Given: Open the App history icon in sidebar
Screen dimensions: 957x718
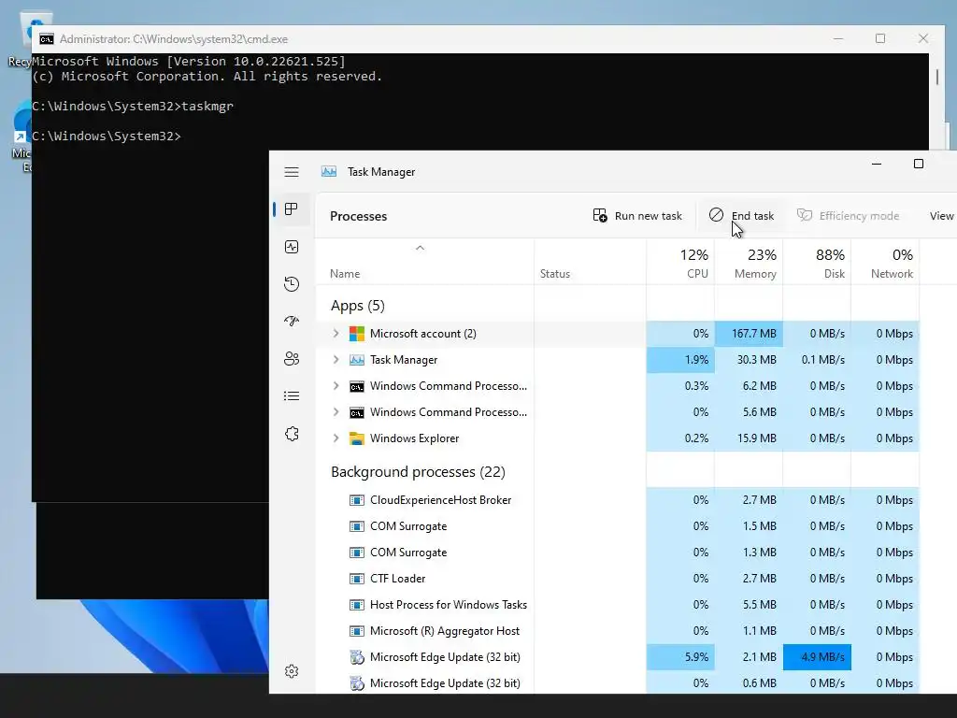Looking at the screenshot, I should pyautogui.click(x=292, y=284).
